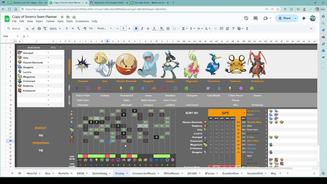Open vertical align dropdown
The image size is (327, 184).
click(192, 29)
